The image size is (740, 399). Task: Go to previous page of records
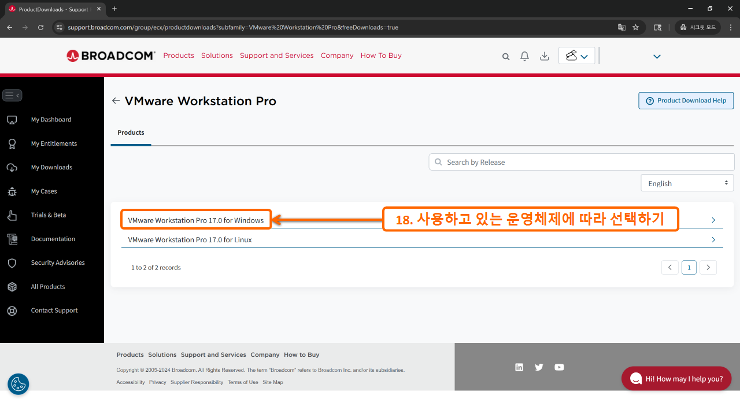click(x=670, y=267)
